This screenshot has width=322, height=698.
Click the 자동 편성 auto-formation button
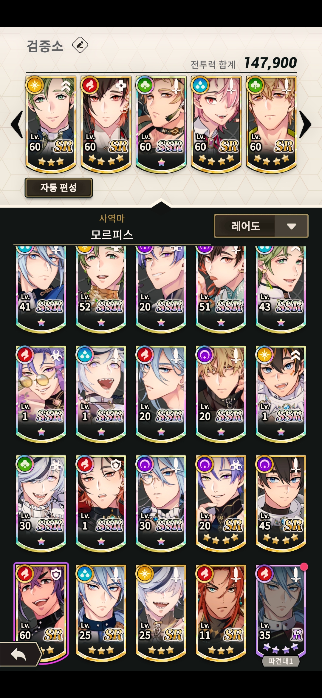59,188
